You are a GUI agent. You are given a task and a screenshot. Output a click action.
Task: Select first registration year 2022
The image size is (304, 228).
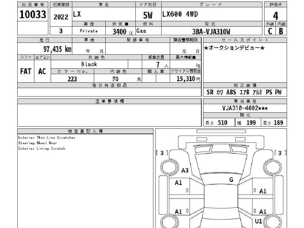coord(61,17)
